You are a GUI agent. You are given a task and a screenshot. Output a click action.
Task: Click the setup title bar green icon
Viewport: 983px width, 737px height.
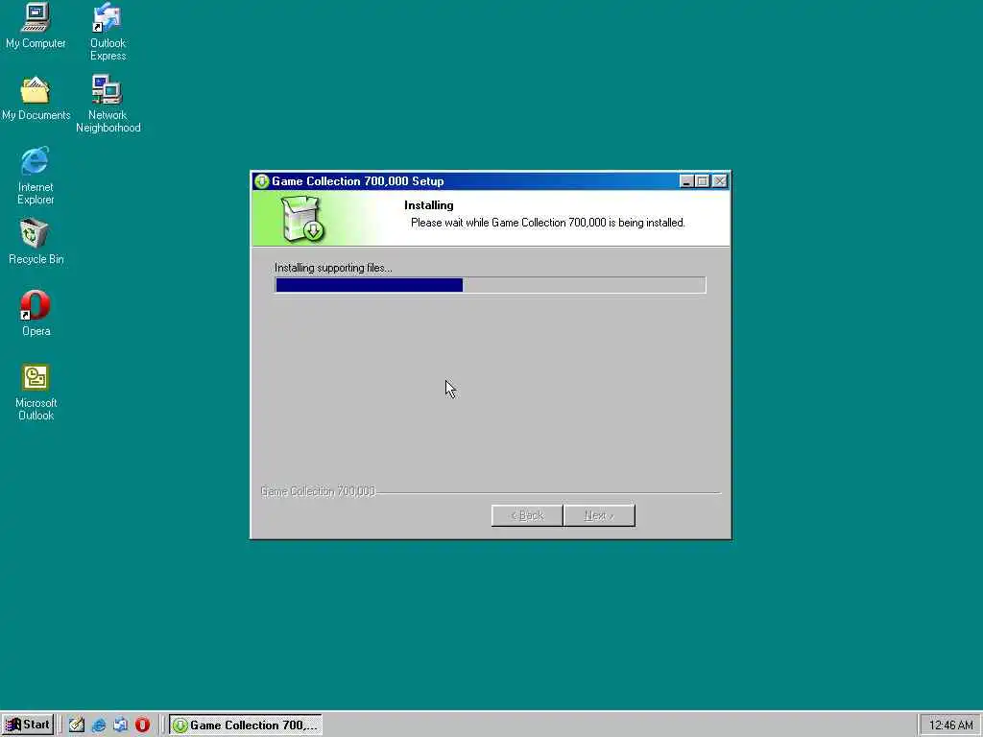coord(261,181)
